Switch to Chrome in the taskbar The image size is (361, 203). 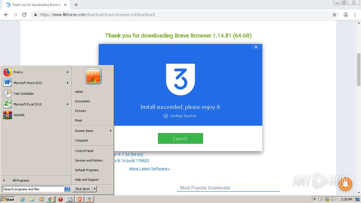[x=50, y=199]
